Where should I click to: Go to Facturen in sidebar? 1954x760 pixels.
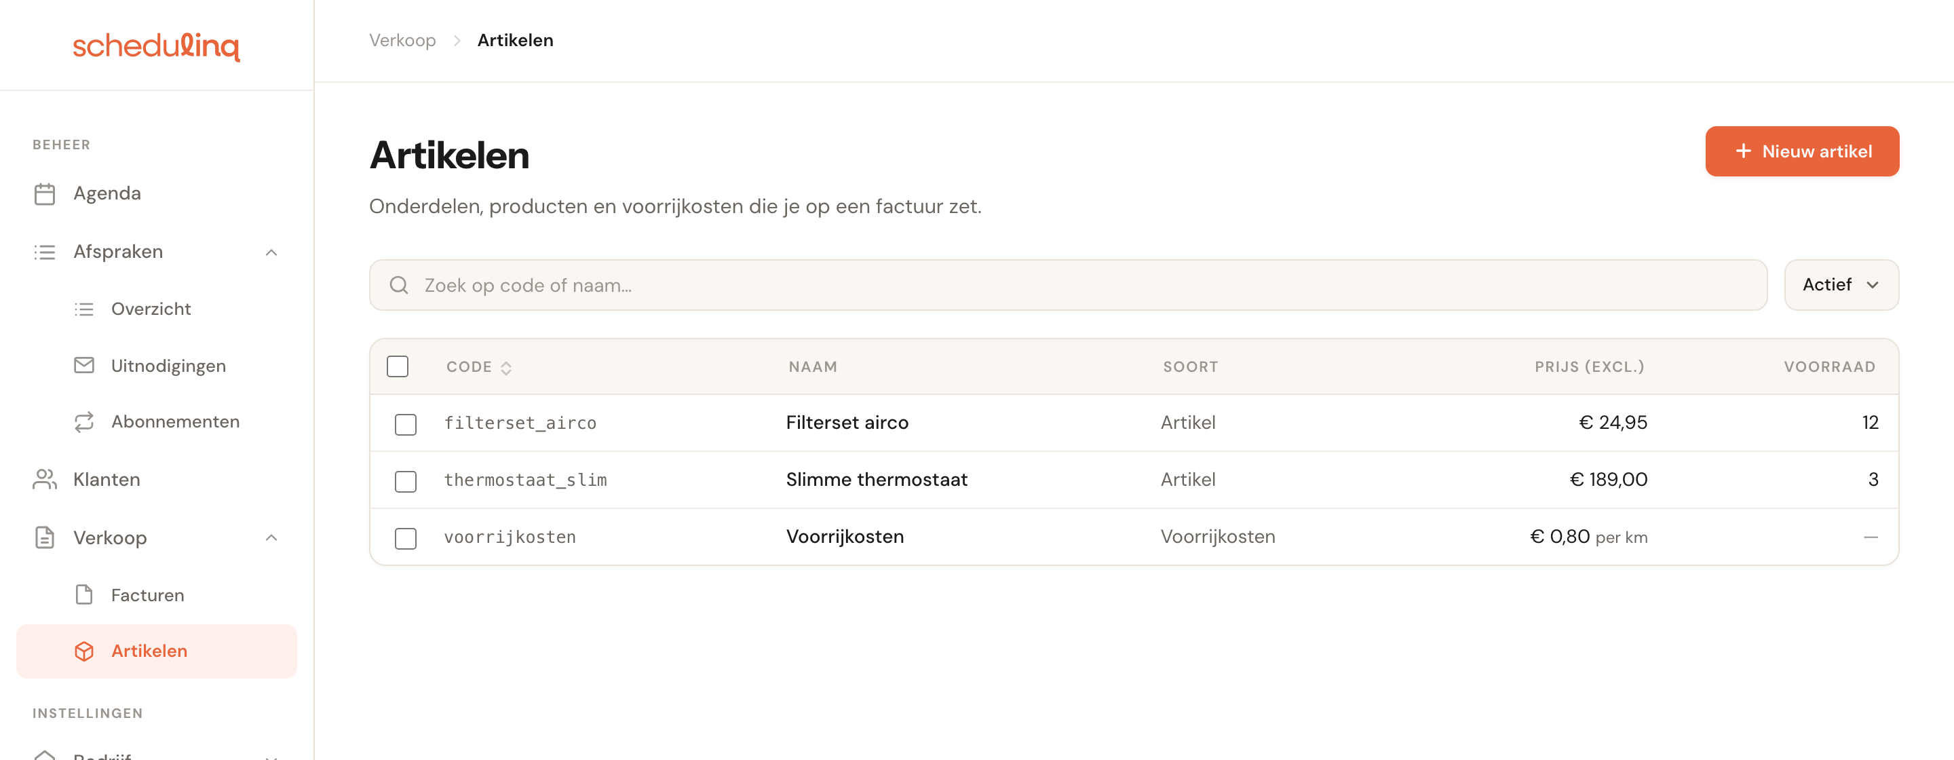[x=148, y=594]
